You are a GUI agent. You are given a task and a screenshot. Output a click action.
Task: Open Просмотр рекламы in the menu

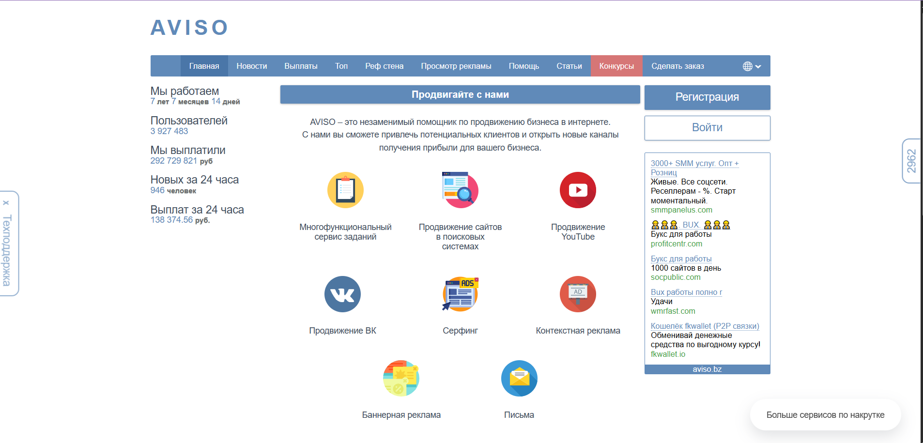(x=456, y=66)
